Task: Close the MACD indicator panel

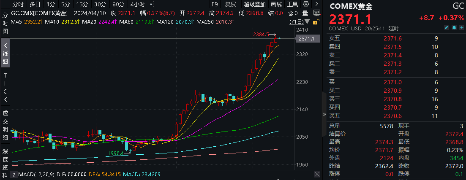Action: click(317, 175)
